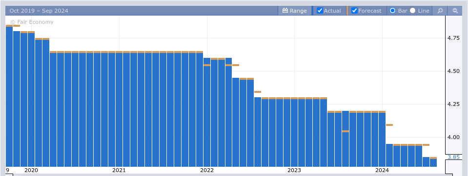Viewport: 468px width, 176px height.
Task: Click the 2023 year label
Action: tap(294, 170)
